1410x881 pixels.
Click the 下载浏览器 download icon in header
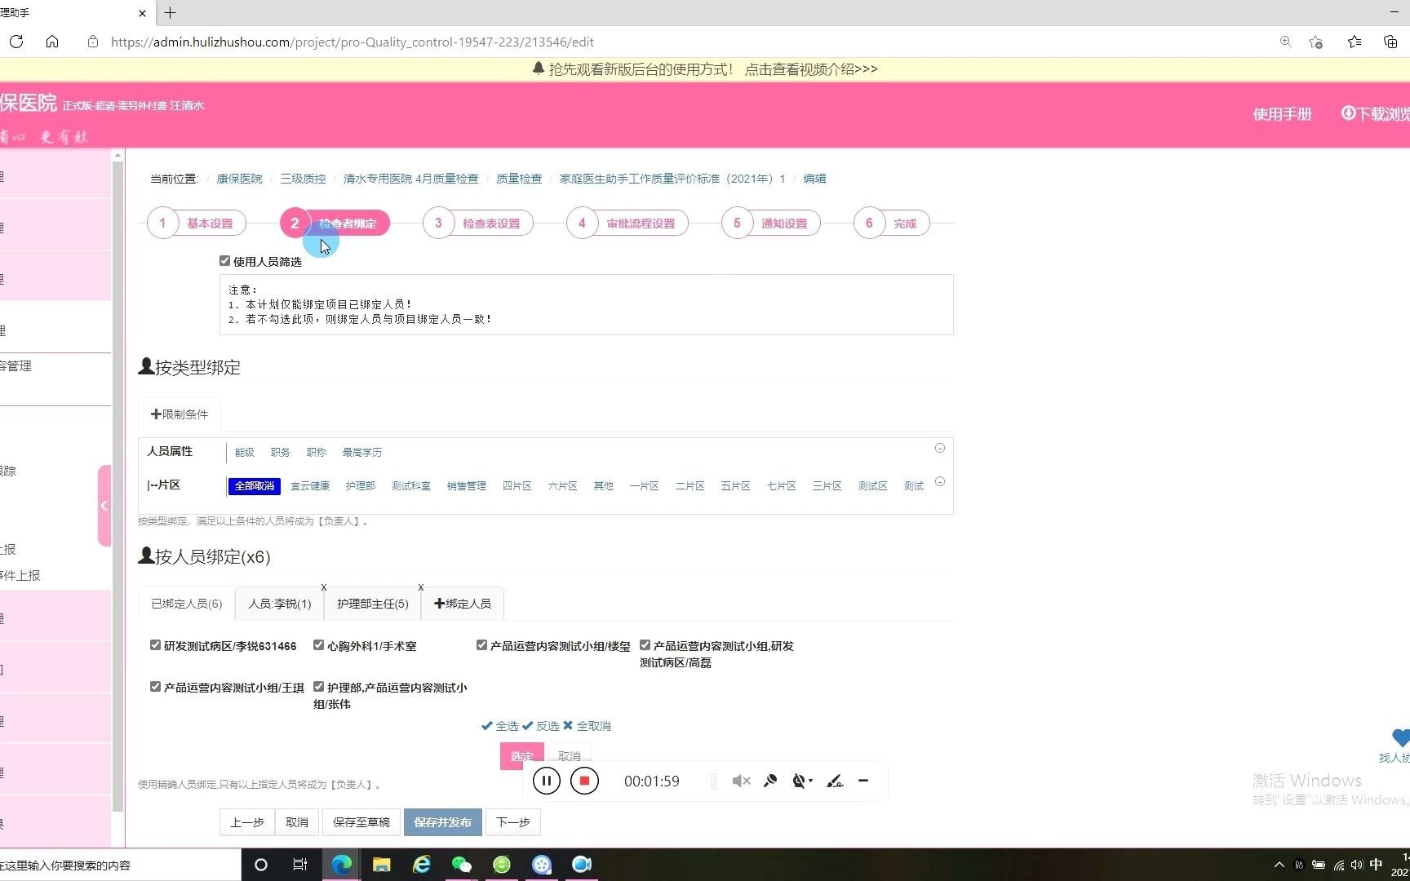[x=1348, y=113]
